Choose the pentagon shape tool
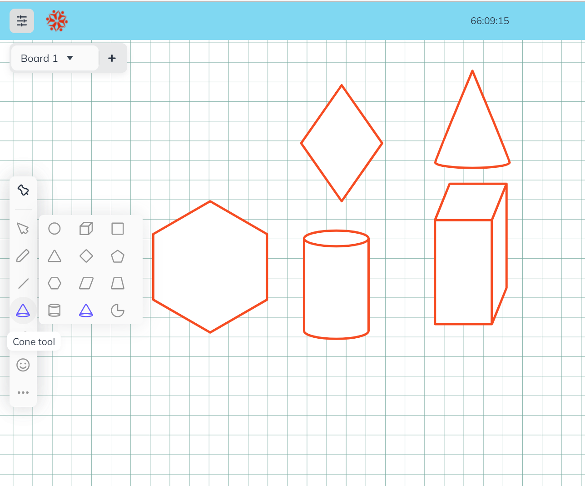The width and height of the screenshot is (585, 486). (117, 256)
